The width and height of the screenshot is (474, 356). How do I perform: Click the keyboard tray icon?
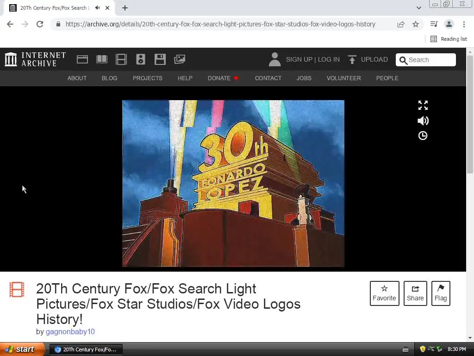coord(405,350)
